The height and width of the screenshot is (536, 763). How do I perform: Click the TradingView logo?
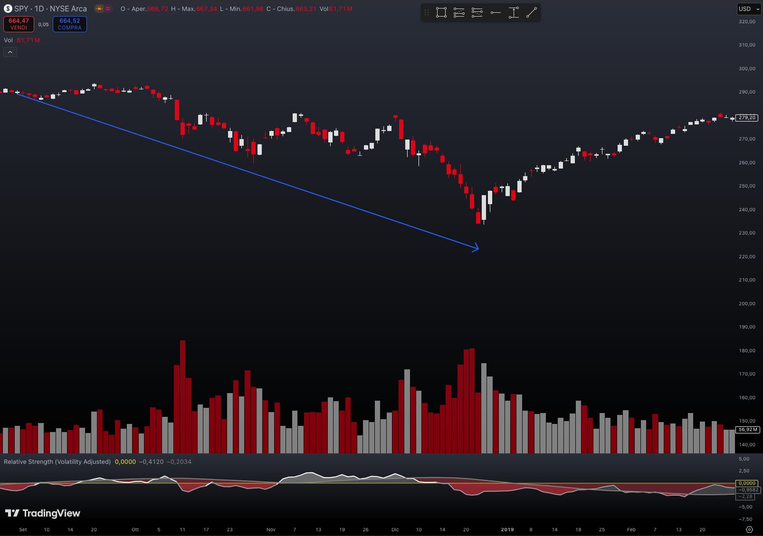(x=43, y=513)
